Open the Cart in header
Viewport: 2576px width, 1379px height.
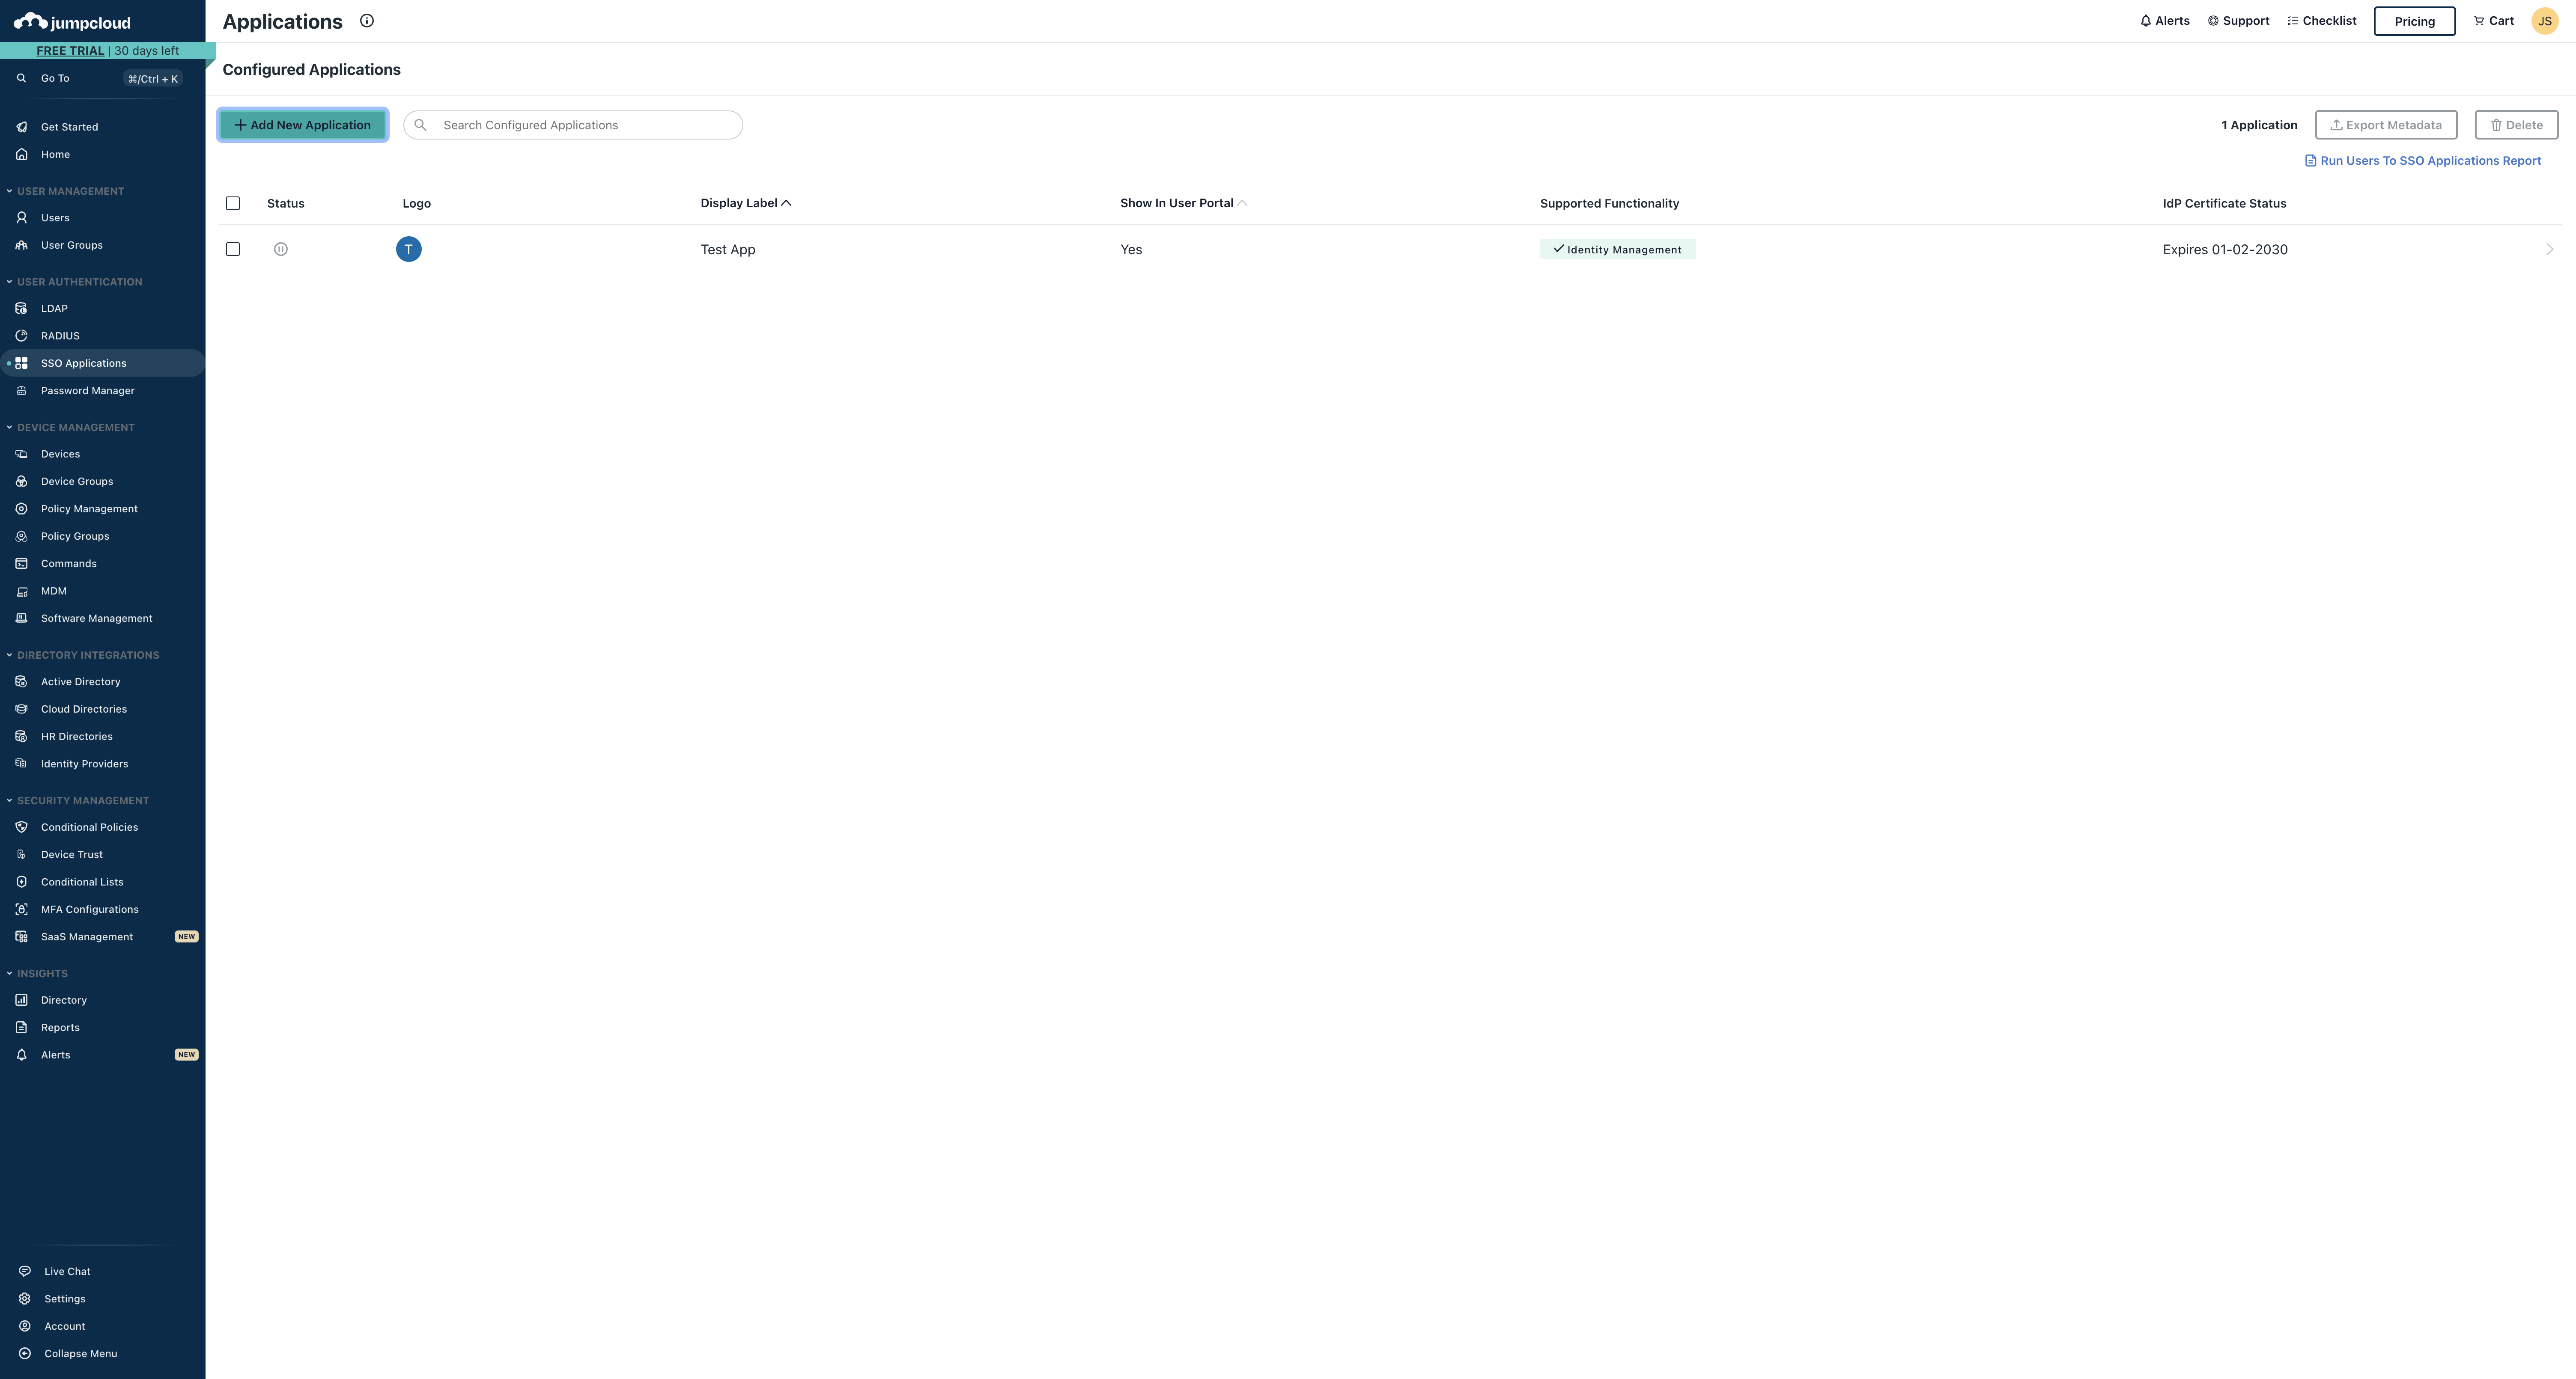coord(2494,21)
